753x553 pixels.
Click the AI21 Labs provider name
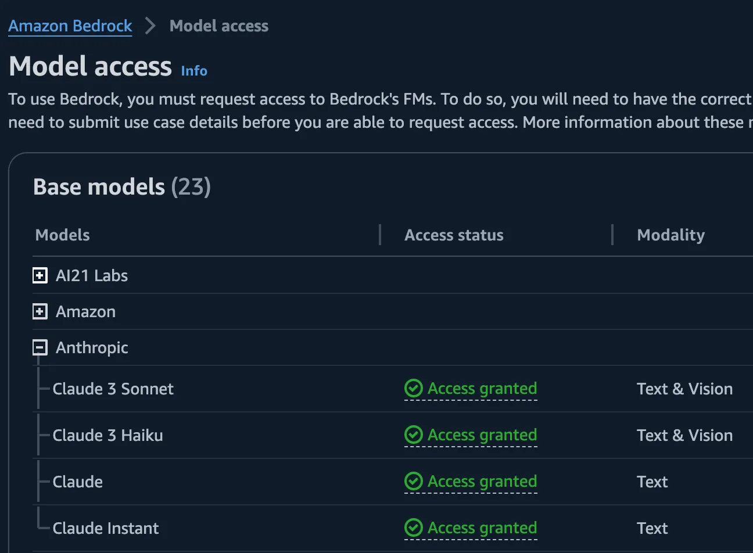[x=92, y=275]
